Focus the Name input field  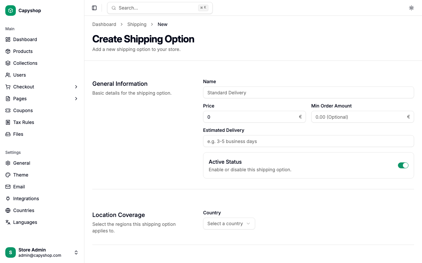(x=309, y=93)
